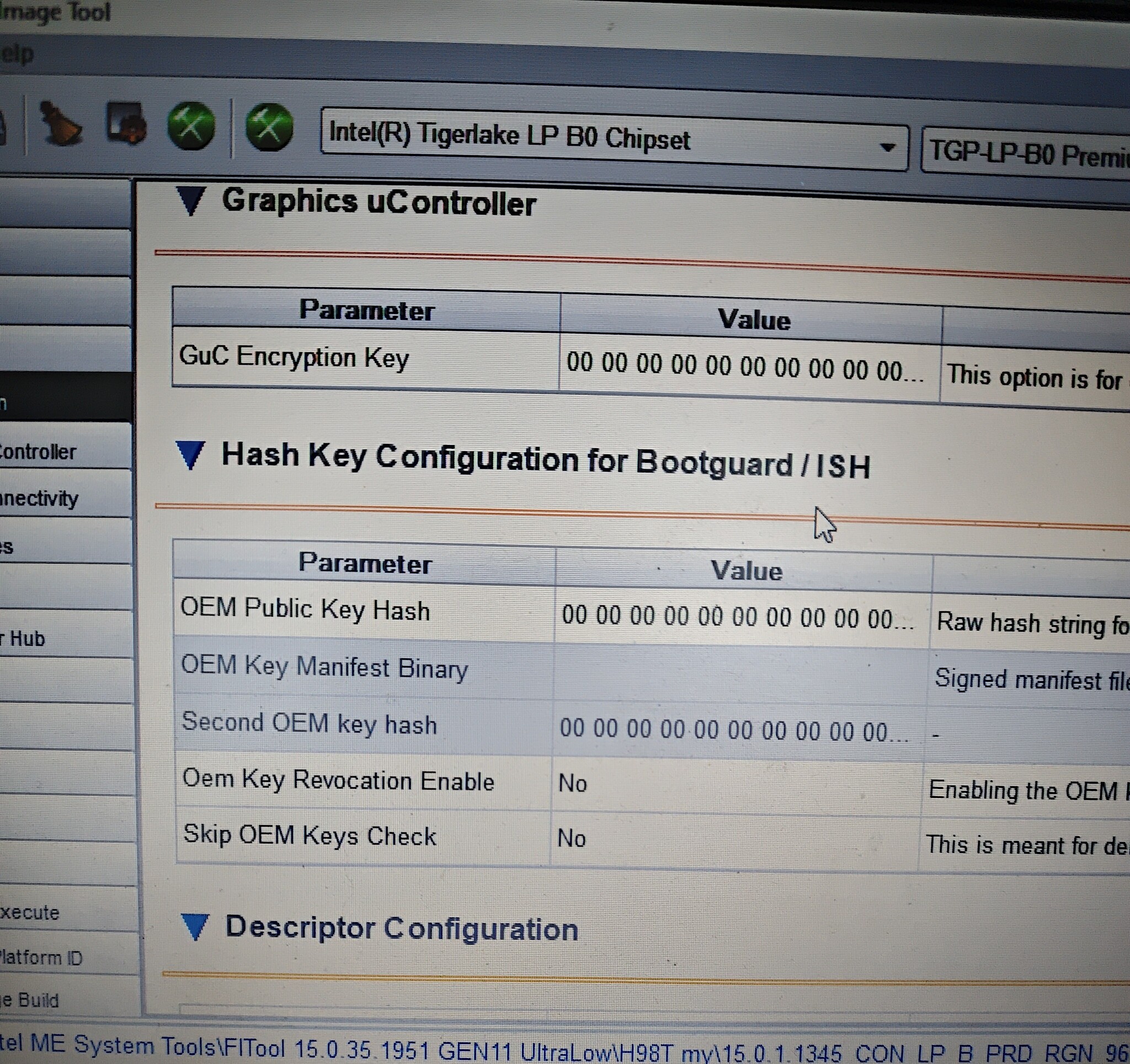Select the Skip OEM Keys Check parameter
Screen dimensions: 1130x1064
coord(363,837)
